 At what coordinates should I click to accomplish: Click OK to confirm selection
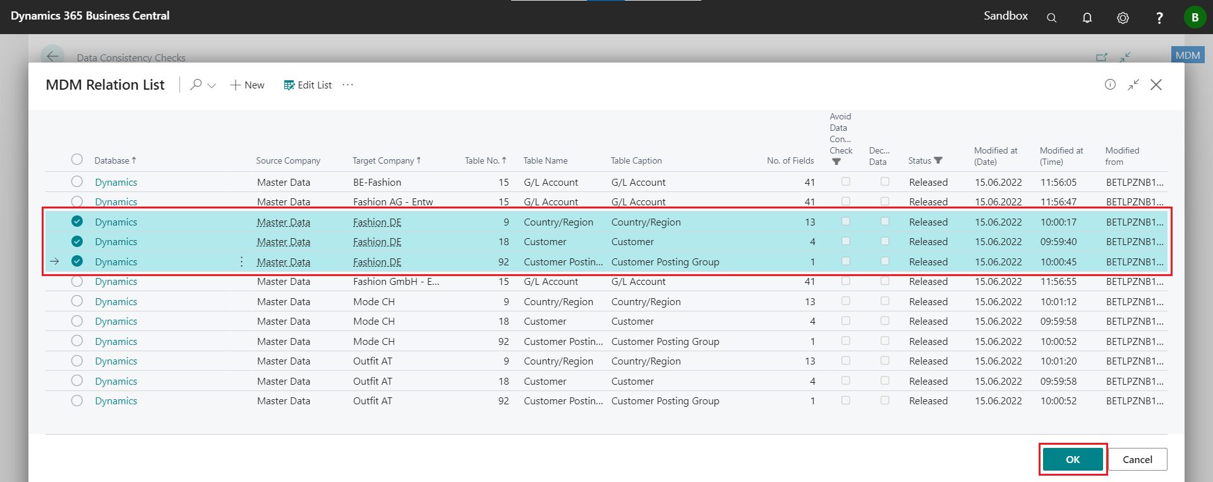point(1073,459)
